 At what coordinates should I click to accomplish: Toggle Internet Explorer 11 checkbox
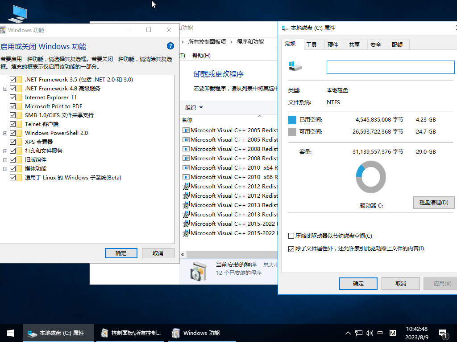point(12,98)
